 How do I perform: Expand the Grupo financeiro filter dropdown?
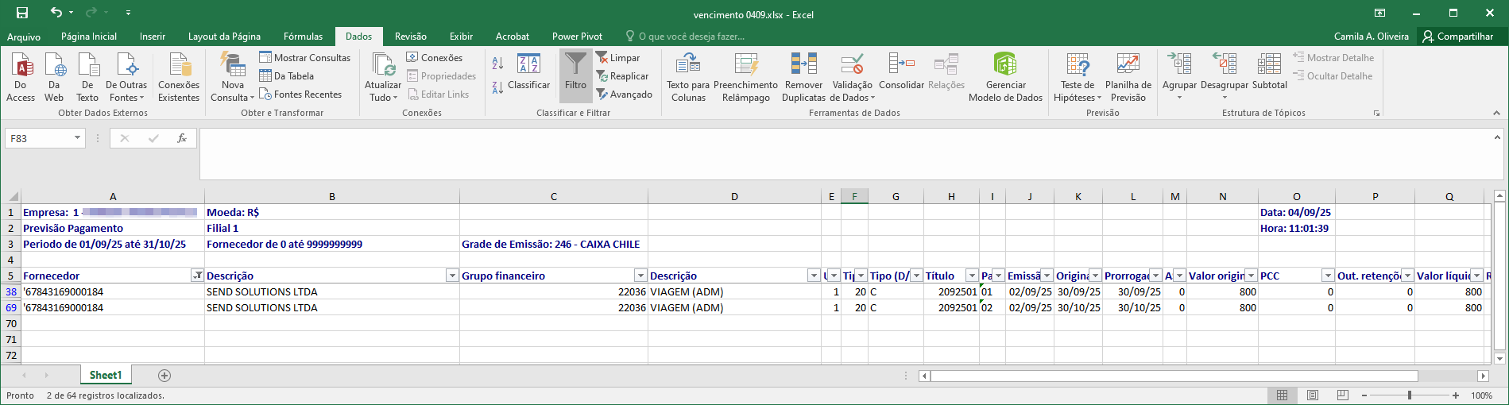[640, 276]
